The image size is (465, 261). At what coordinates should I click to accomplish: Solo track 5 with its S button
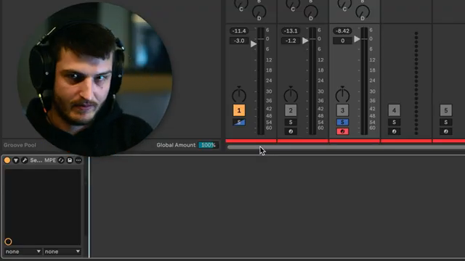[445, 123]
